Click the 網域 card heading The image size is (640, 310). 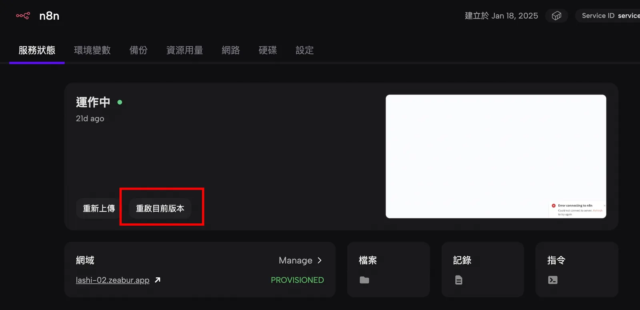(x=85, y=260)
